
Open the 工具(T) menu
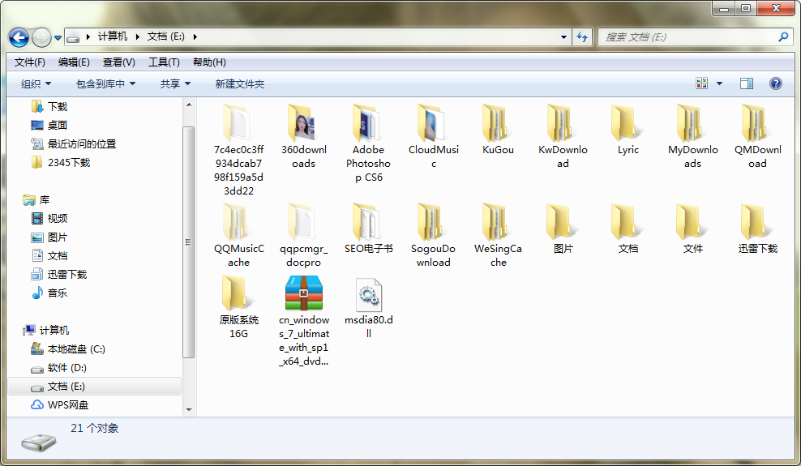(x=164, y=62)
